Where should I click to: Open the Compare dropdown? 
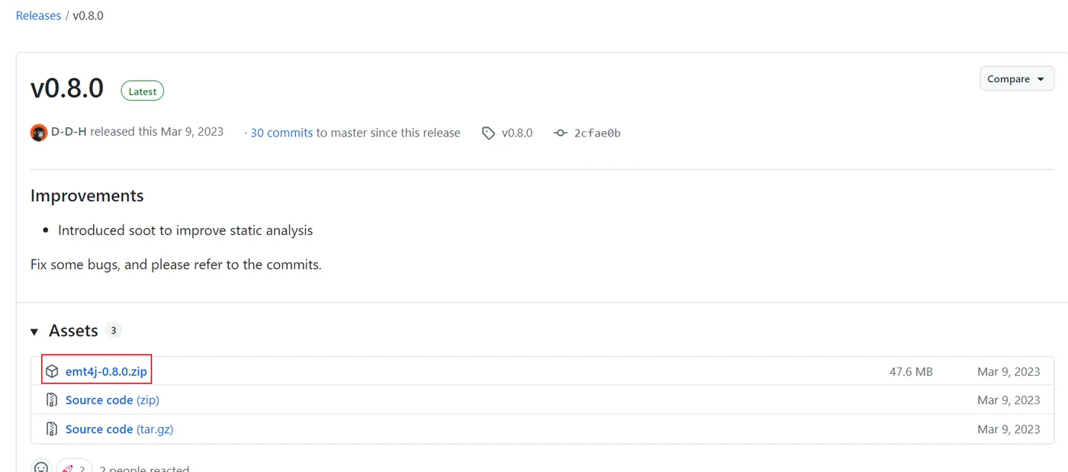1017,79
